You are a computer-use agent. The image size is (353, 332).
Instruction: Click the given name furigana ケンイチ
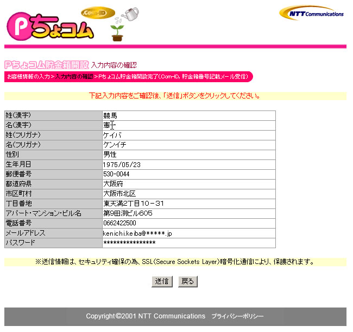(x=115, y=145)
